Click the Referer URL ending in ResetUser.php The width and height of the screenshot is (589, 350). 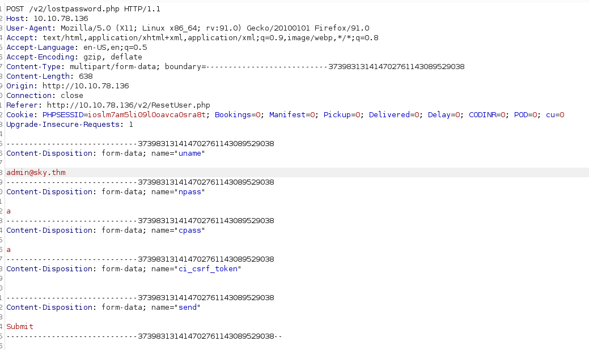[x=129, y=105]
